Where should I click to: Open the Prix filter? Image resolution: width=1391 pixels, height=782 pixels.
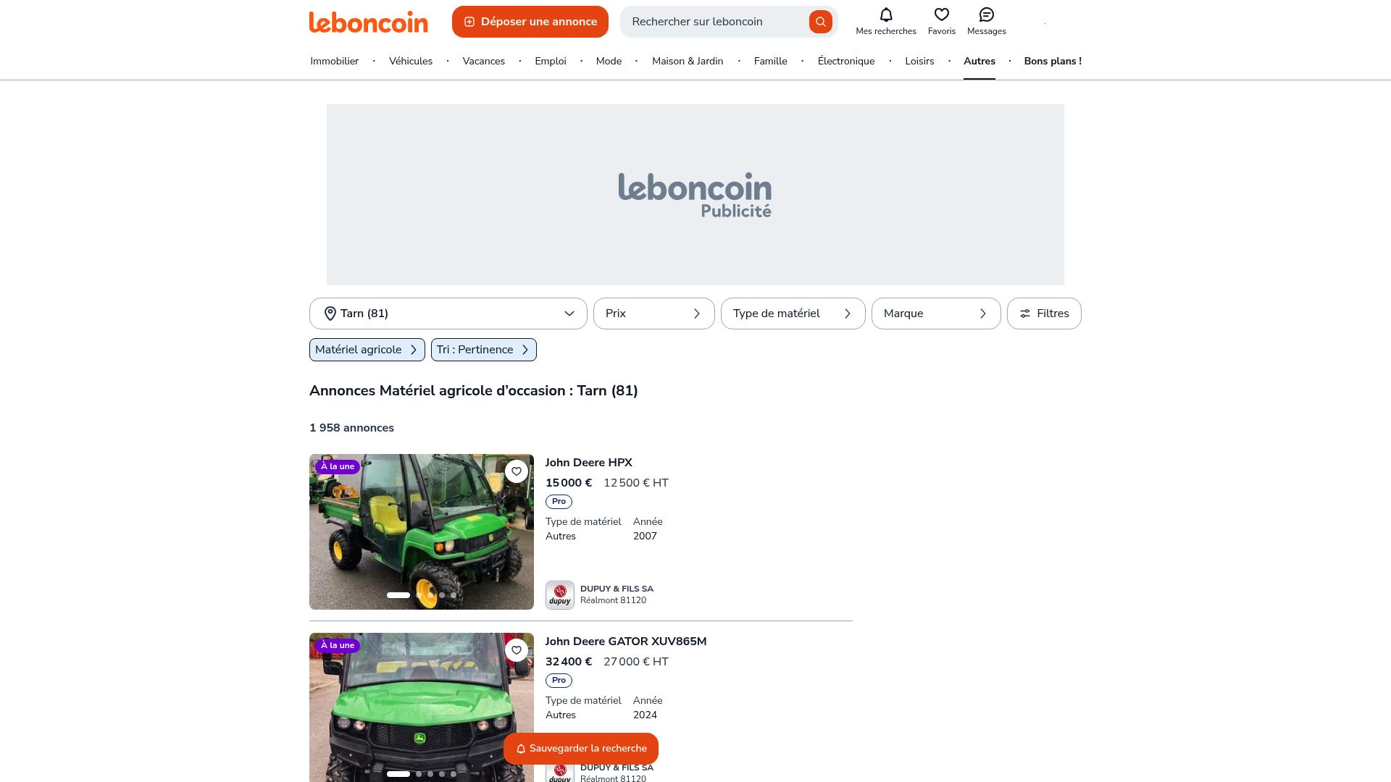click(653, 314)
